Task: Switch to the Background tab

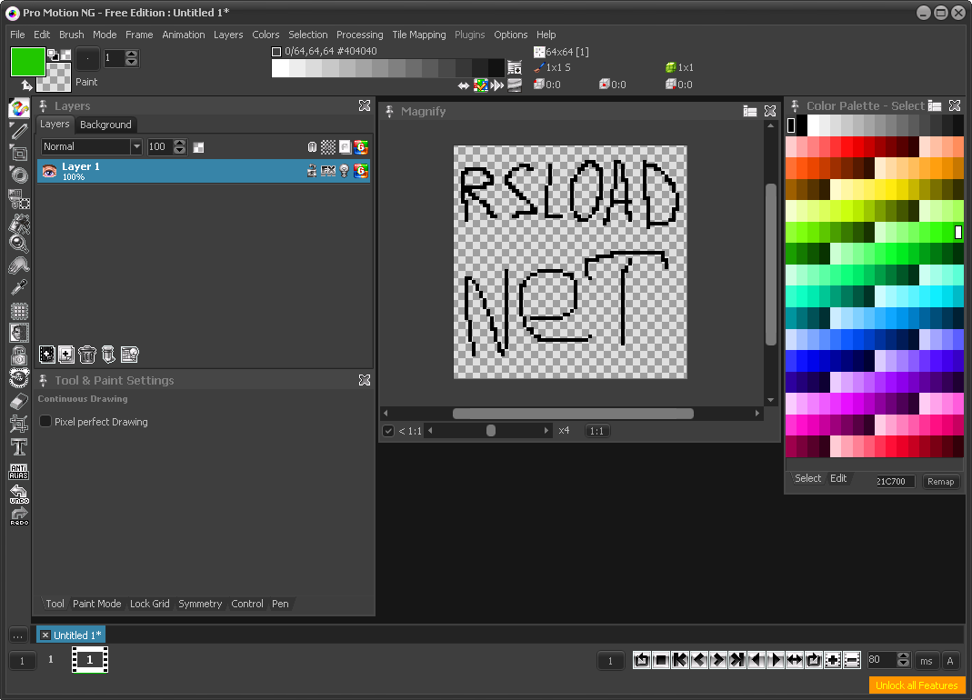Action: [x=105, y=125]
